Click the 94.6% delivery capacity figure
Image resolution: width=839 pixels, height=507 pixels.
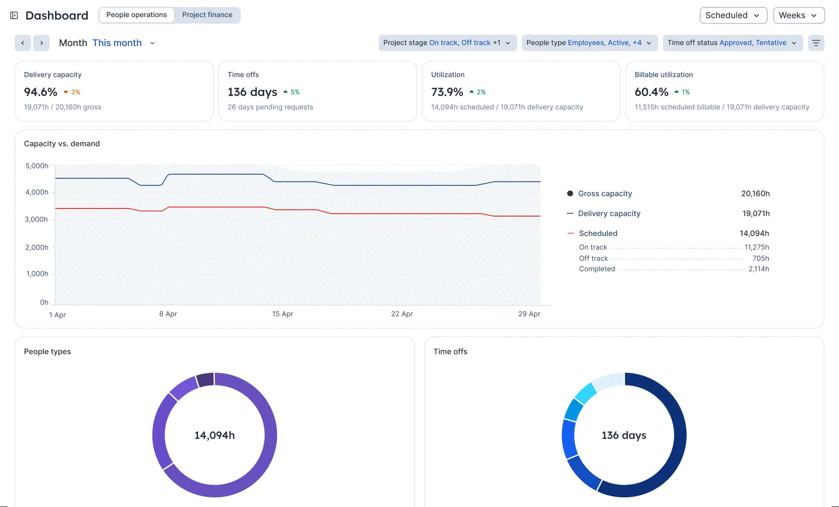pyautogui.click(x=41, y=92)
